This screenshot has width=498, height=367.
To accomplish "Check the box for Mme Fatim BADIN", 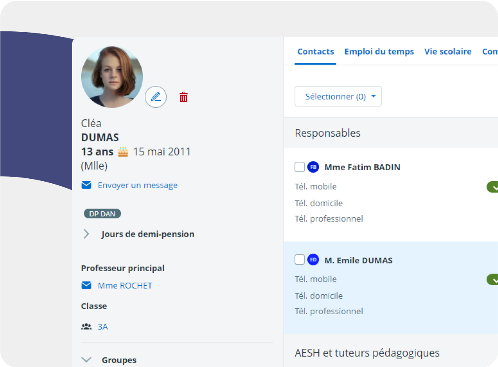I will click(x=300, y=167).
